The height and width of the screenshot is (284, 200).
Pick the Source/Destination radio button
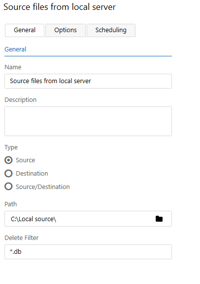coord(8,187)
